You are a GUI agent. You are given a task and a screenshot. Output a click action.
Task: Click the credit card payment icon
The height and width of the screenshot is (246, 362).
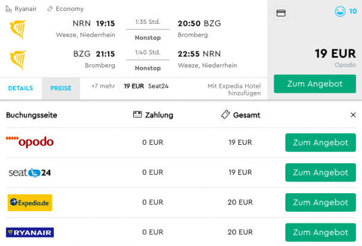[281, 13]
